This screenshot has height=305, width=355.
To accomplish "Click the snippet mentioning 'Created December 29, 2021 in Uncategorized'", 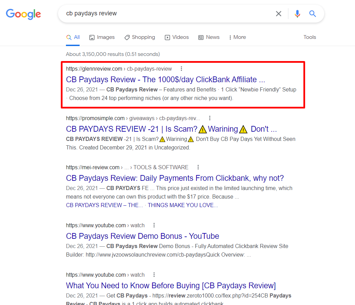I will pos(180,143).
